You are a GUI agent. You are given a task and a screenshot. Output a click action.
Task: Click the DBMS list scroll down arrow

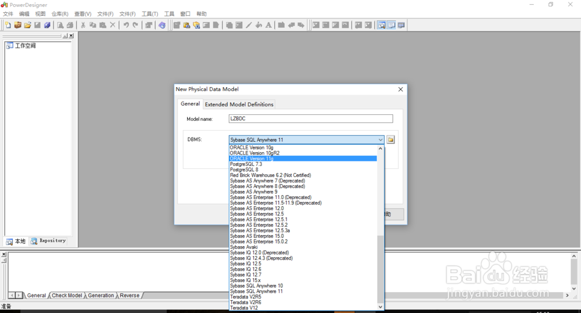[380, 307]
